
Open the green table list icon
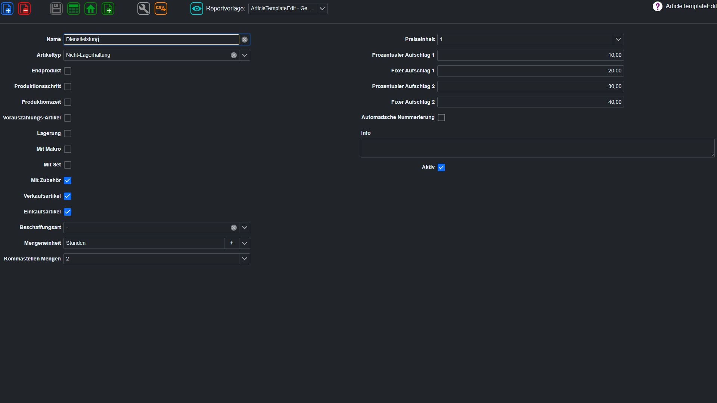click(x=74, y=8)
